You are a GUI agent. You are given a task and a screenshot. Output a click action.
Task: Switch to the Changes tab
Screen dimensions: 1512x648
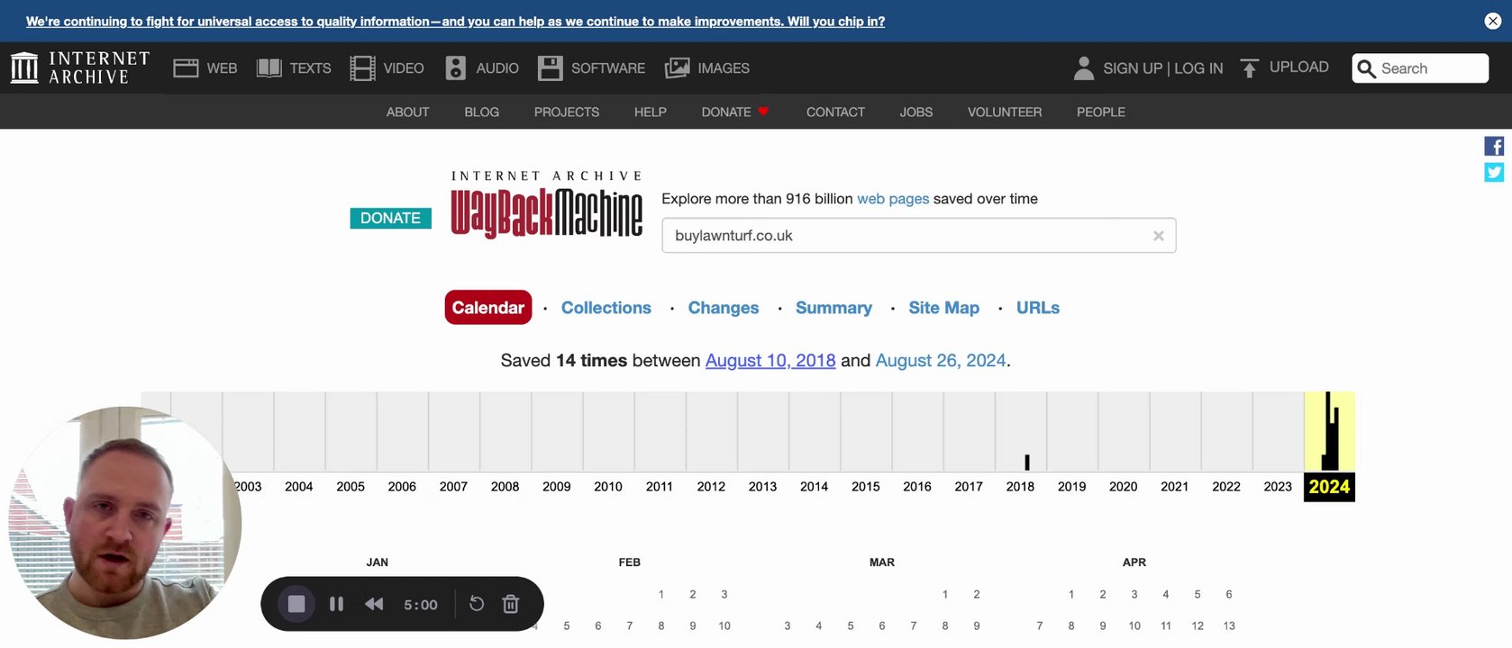coord(724,308)
